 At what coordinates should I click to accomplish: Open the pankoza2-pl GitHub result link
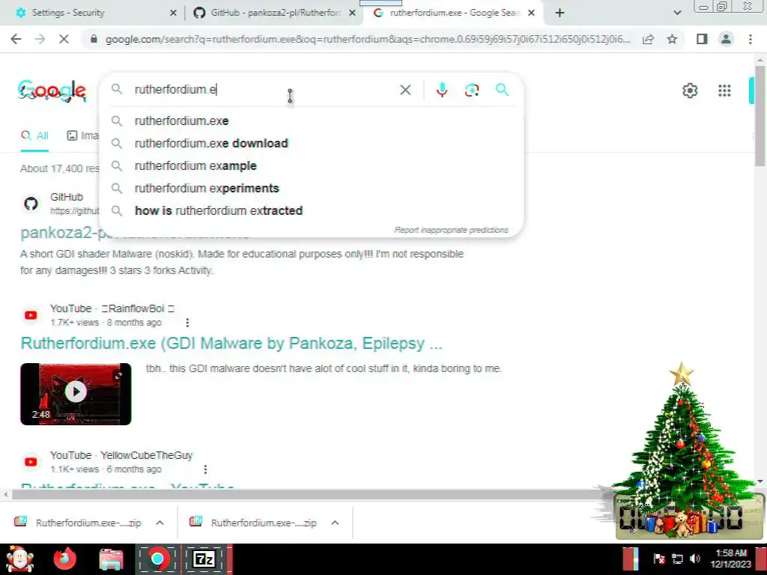58,233
